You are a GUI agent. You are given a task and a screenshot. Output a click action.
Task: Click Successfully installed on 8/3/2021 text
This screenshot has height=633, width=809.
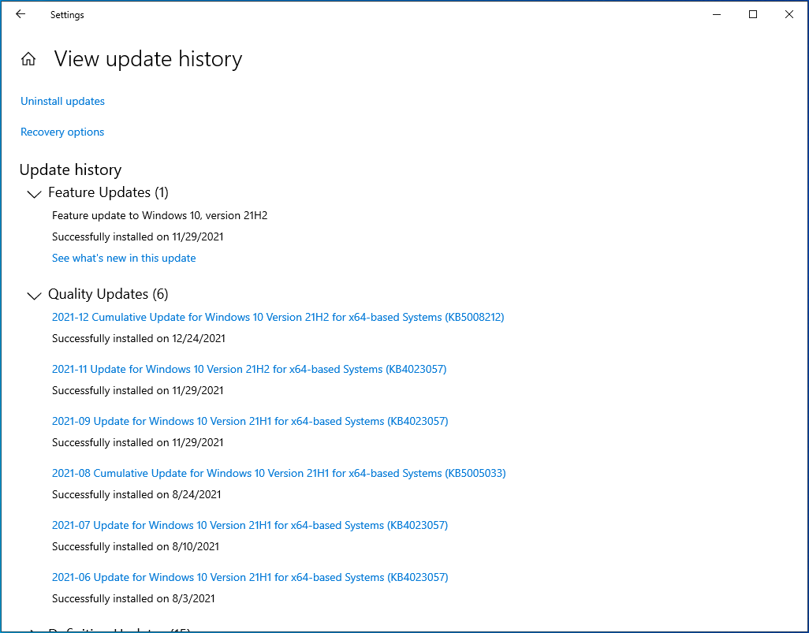133,598
